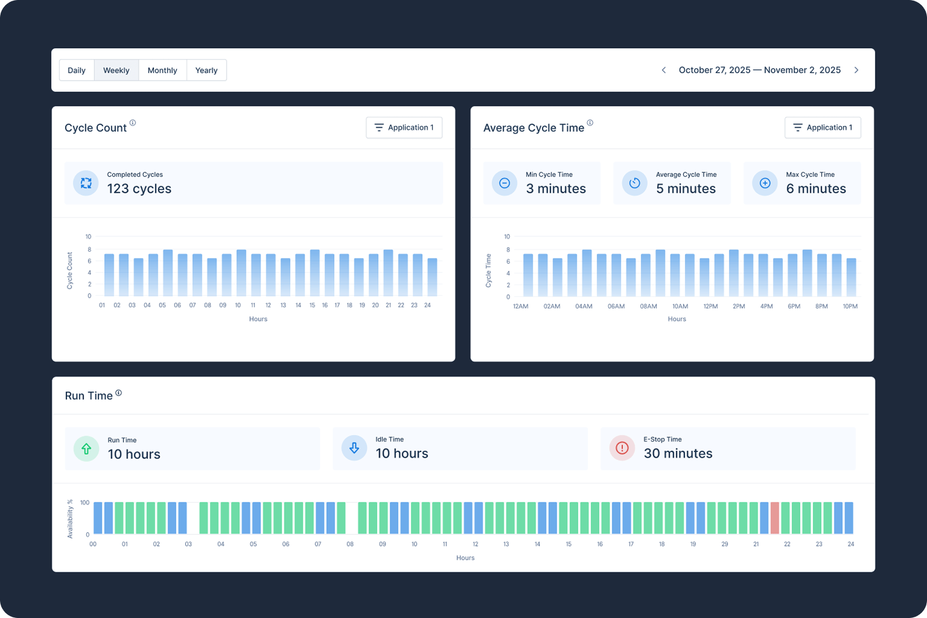The width and height of the screenshot is (927, 618).
Task: Click the green Run Time up-arrow icon
Action: click(86, 449)
